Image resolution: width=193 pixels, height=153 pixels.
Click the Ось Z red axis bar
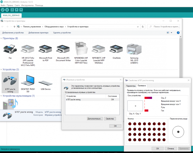click(148, 98)
